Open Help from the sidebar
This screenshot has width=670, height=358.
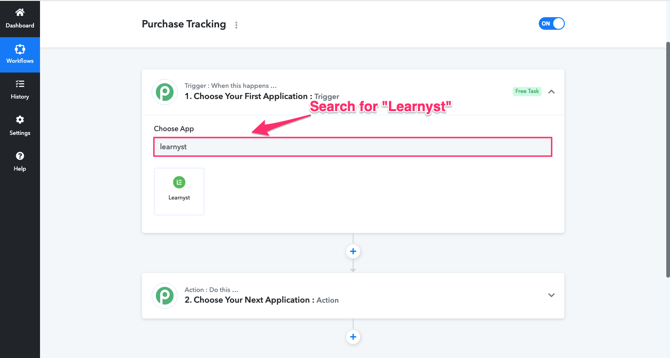click(x=20, y=162)
